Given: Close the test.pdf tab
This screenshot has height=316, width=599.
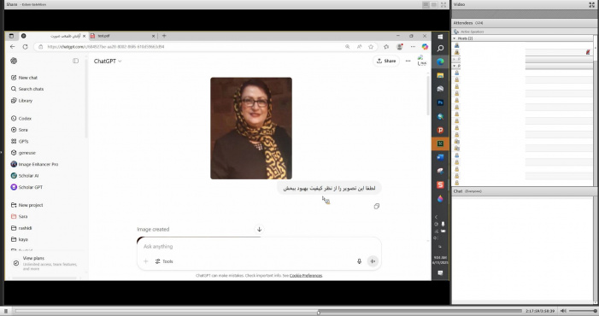Looking at the screenshot, I should pyautogui.click(x=153, y=36).
